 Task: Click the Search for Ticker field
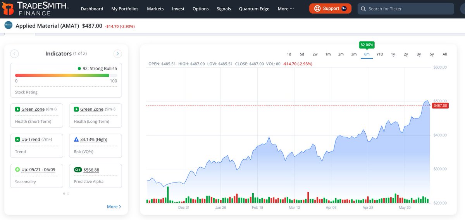point(406,9)
